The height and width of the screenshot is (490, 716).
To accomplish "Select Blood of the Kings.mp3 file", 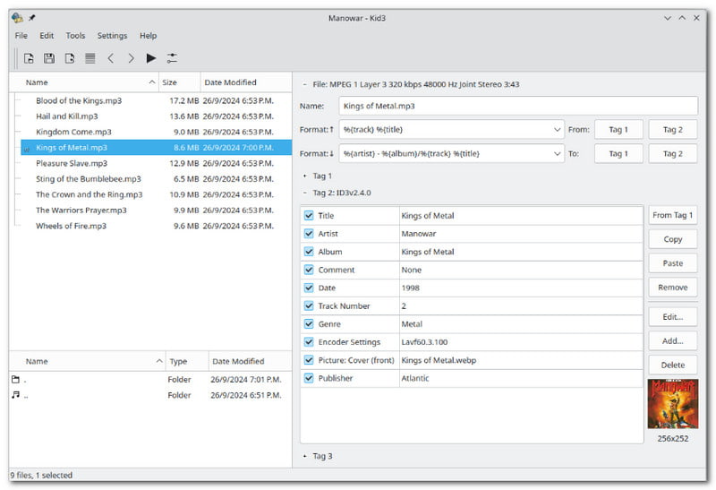I will (155, 100).
